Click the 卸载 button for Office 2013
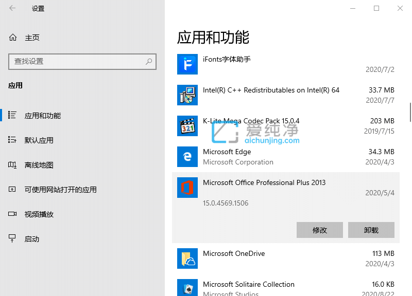412x296 pixels. (371, 230)
